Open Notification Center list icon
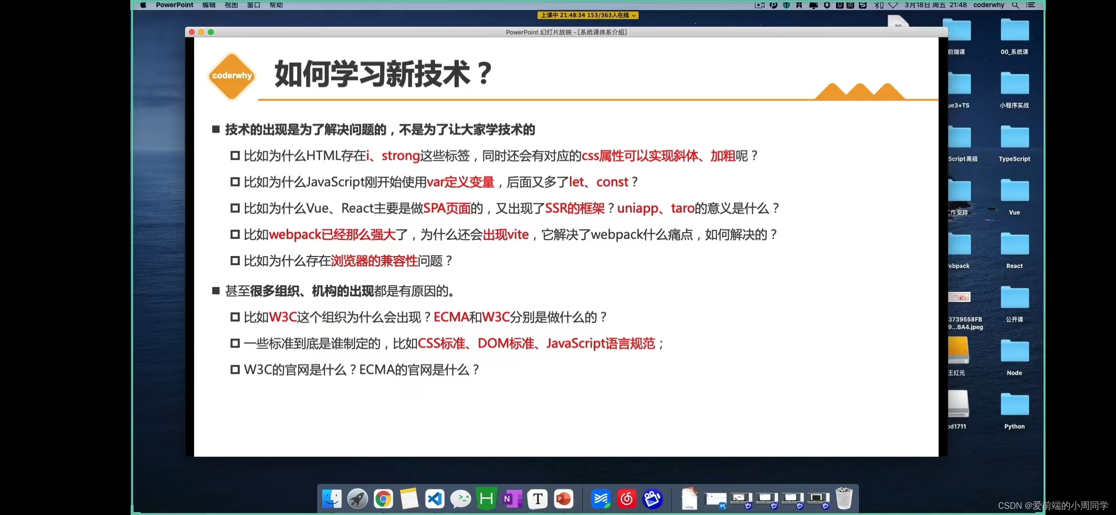 pyautogui.click(x=1031, y=5)
